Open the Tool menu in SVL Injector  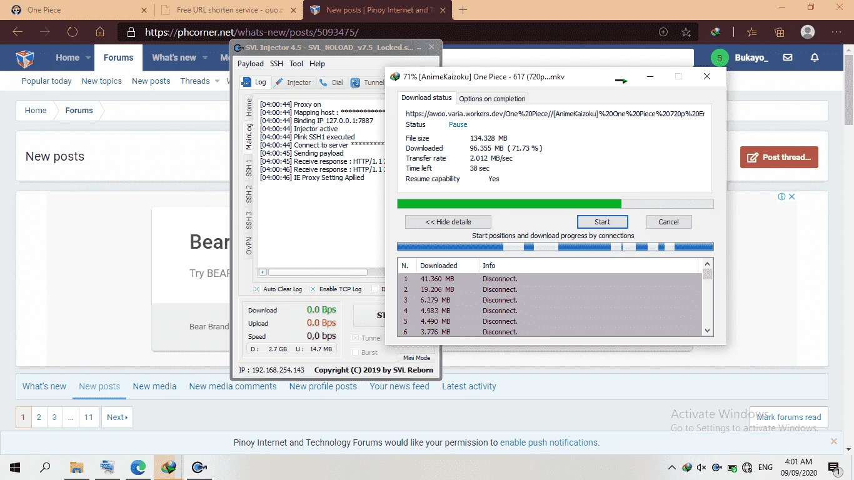coord(296,63)
